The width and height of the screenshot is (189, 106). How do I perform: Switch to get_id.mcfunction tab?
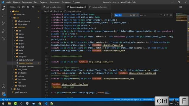click(53, 7)
